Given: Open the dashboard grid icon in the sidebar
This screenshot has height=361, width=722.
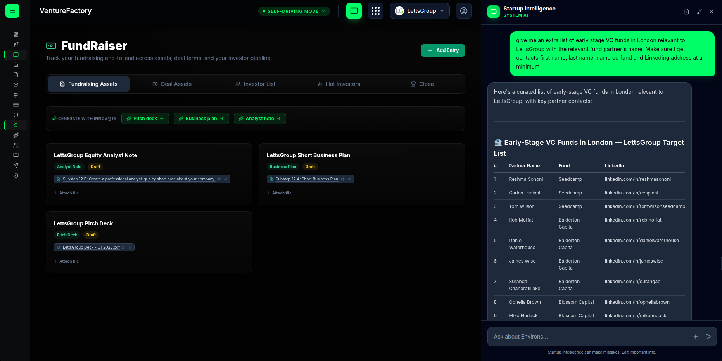Looking at the screenshot, I should tap(16, 34).
